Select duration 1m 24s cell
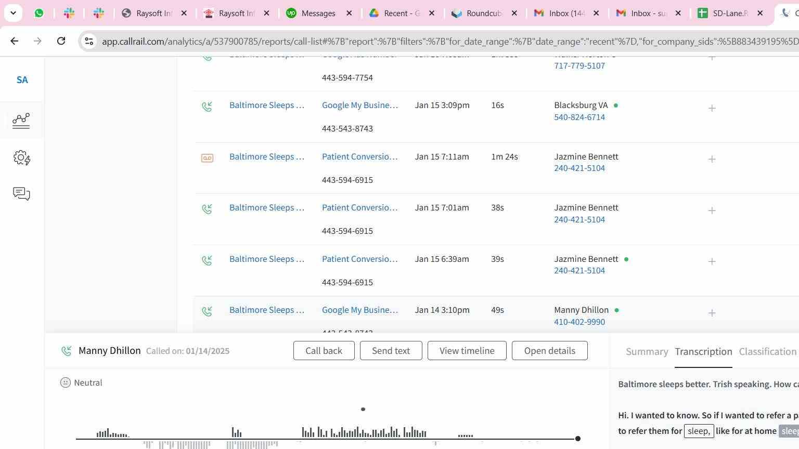Viewport: 799px width, 449px height. (x=505, y=156)
